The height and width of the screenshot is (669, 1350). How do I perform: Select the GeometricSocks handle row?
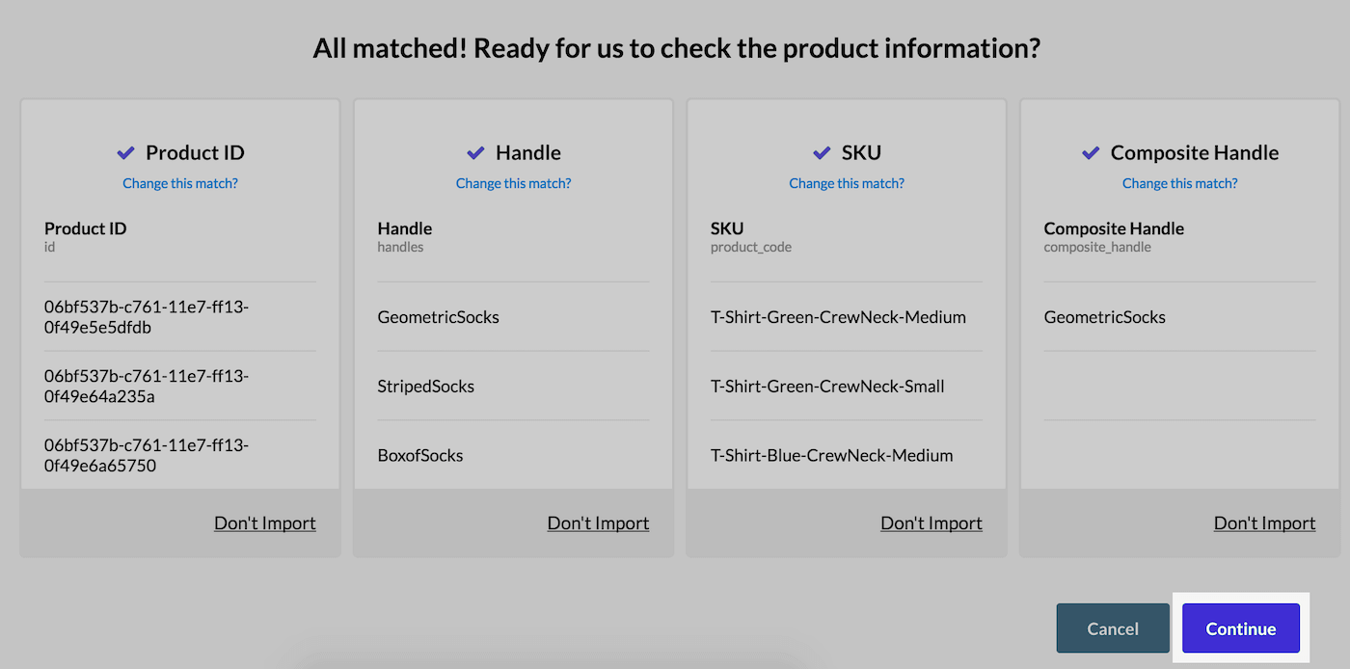(439, 316)
